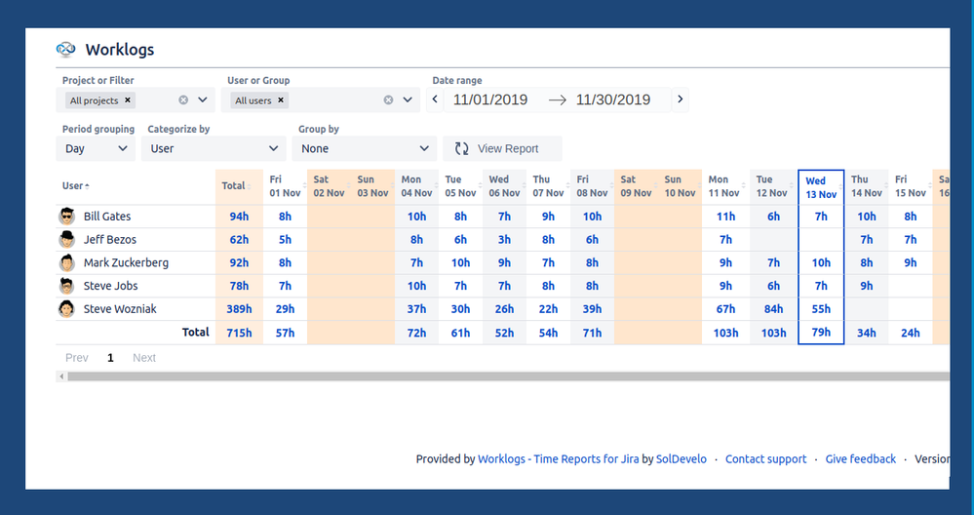Open Steve Wozniak total 389h
Image resolution: width=974 pixels, height=515 pixels.
tap(239, 309)
